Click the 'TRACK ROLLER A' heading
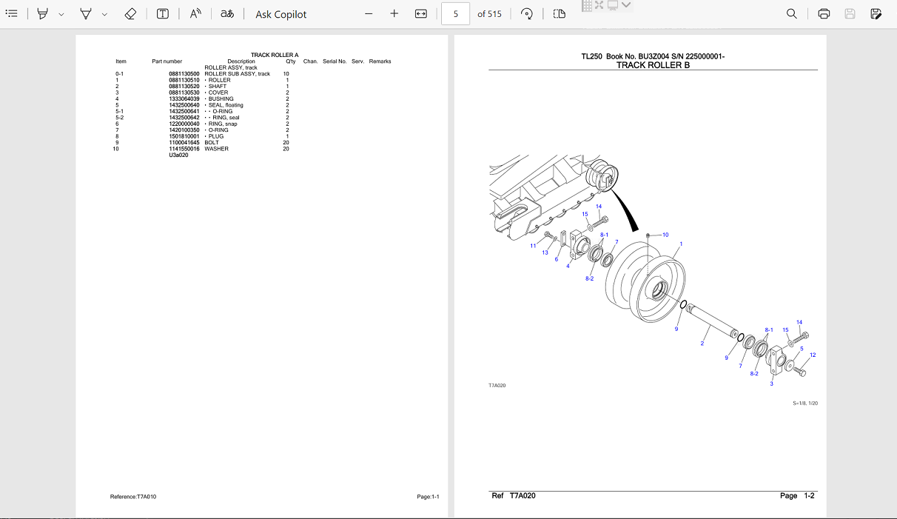Viewport: 897px width, 519px height. point(275,55)
